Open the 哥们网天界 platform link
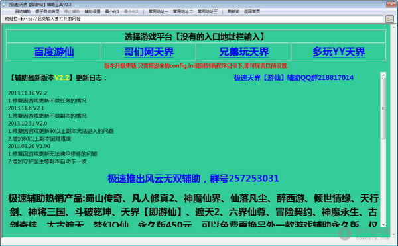The width and height of the screenshot is (398, 246). tap(149, 52)
